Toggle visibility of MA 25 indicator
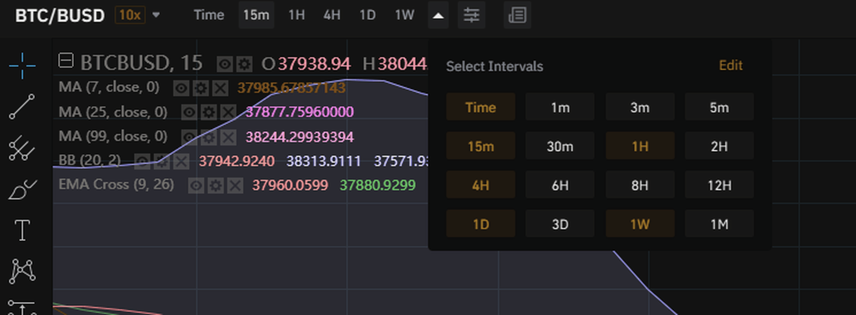The height and width of the screenshot is (315, 856). [189, 112]
